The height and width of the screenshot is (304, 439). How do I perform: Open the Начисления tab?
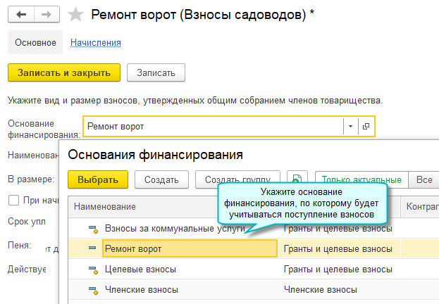pyautogui.click(x=95, y=42)
